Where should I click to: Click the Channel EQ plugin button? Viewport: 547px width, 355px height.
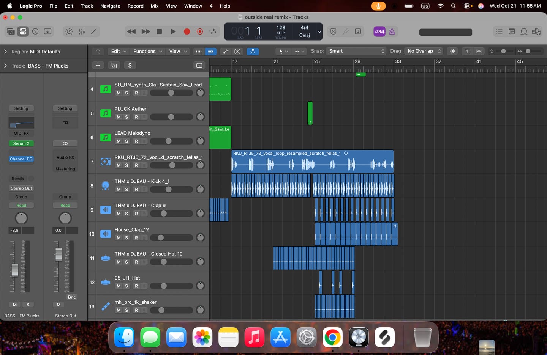pos(21,159)
